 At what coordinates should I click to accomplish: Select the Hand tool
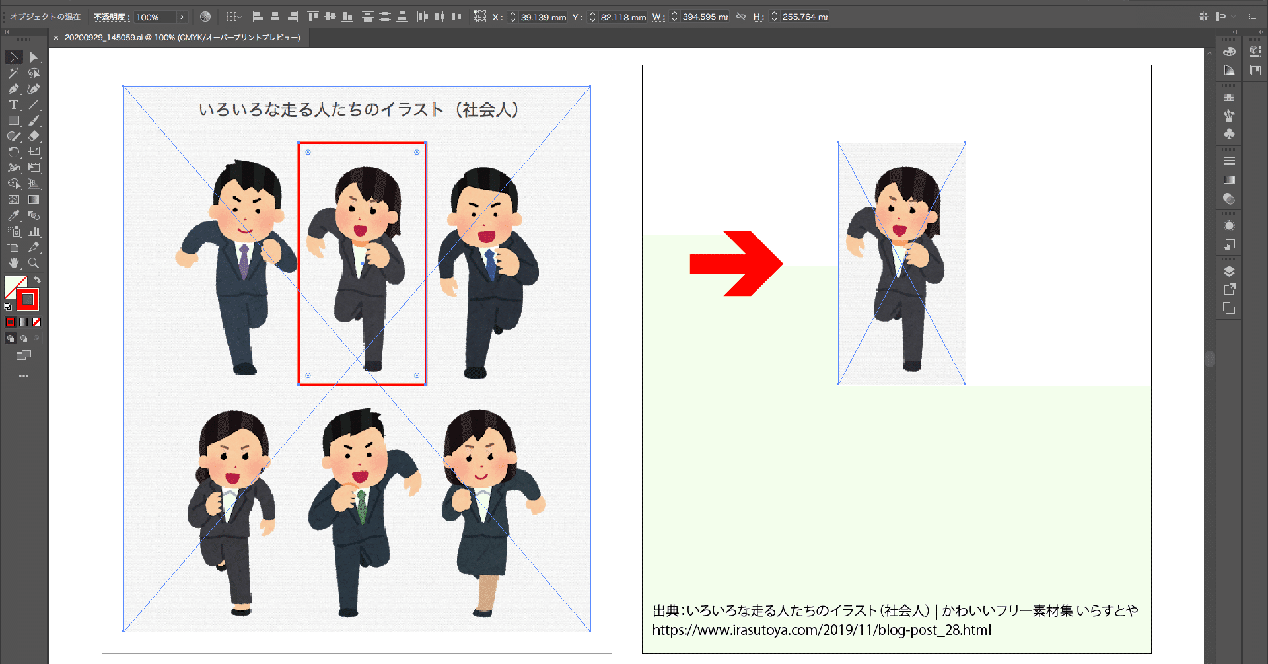point(13,263)
